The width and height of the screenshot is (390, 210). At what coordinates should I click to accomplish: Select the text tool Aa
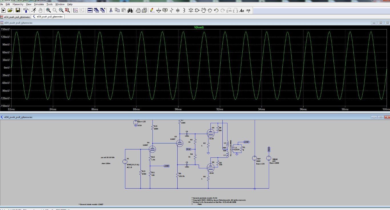[x=242, y=10]
